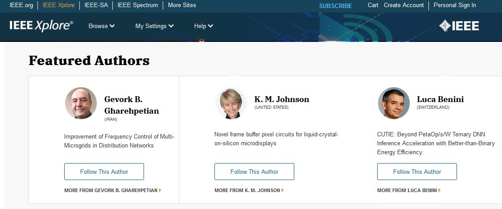
Task: Expand the My Settings dropdown
Action: click(x=154, y=26)
